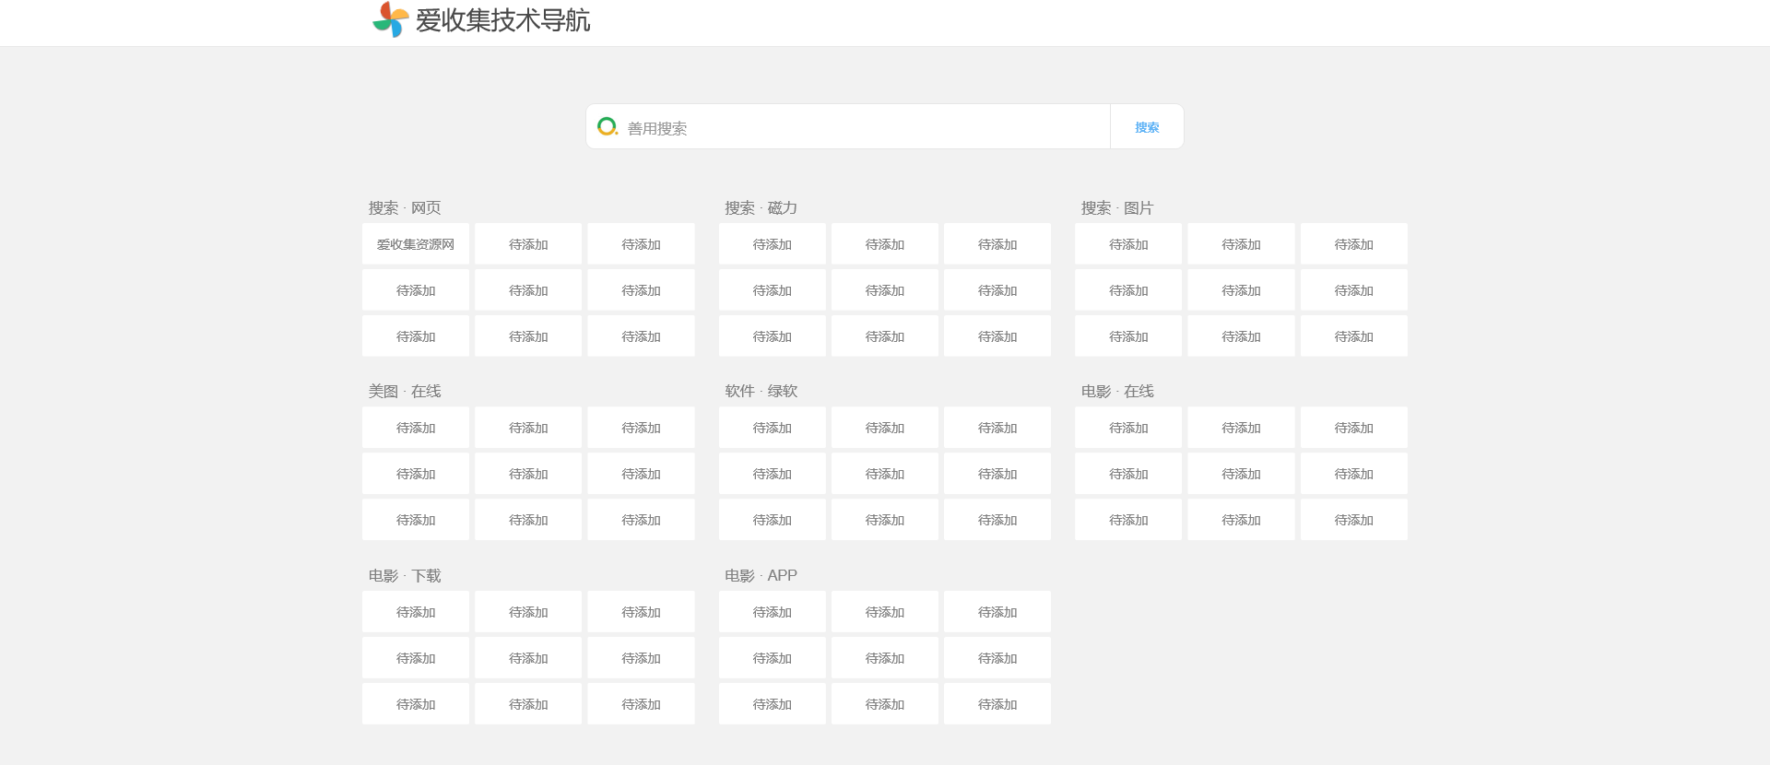Screen dimensions: 1770x765
Task: Click the 爱收集技术导航 site title
Action: click(502, 20)
